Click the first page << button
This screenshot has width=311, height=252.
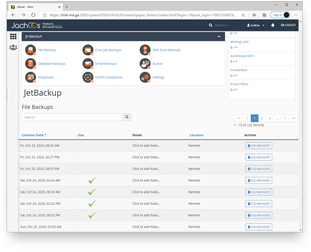tap(239, 118)
